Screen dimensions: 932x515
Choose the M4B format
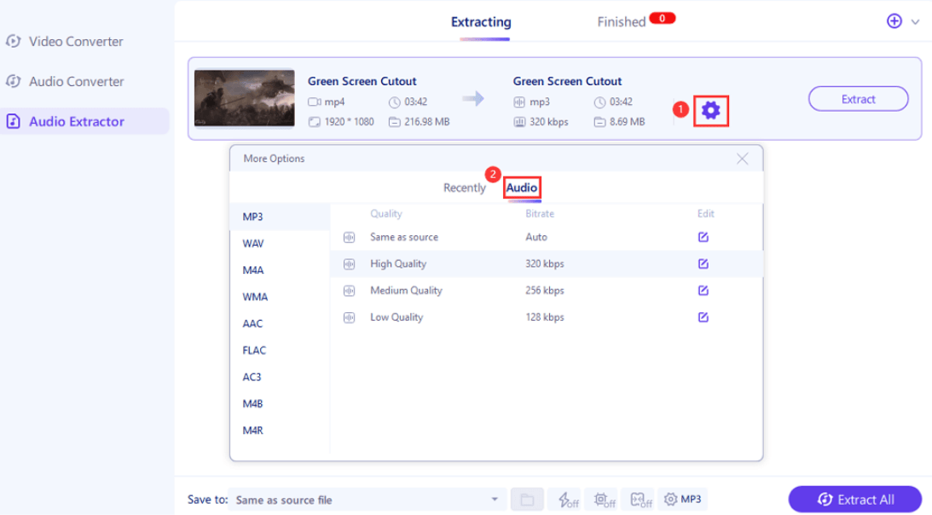[x=280, y=404]
